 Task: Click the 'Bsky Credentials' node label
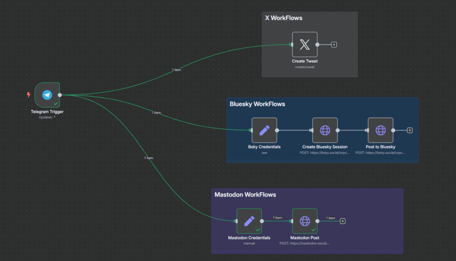[265, 147]
